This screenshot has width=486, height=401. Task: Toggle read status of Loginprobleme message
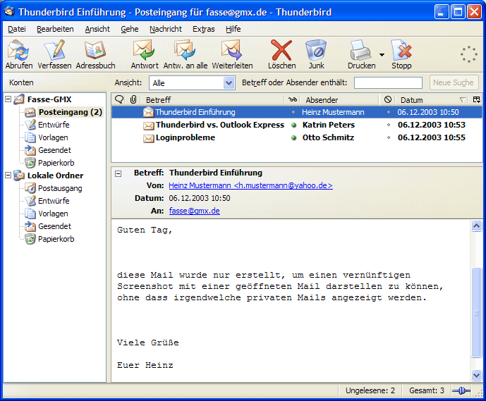294,138
